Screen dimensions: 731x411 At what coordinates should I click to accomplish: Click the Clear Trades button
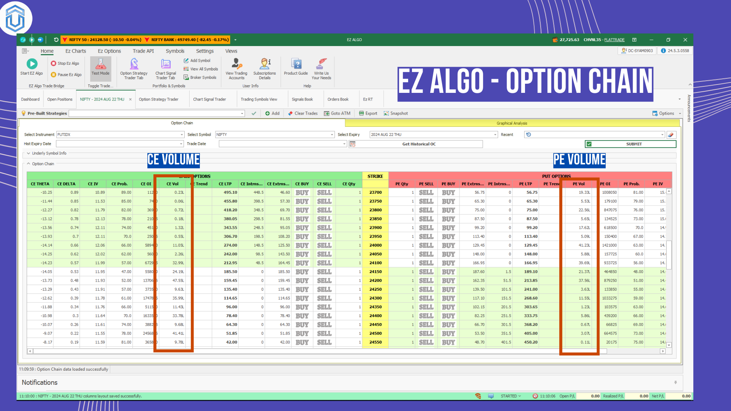point(303,113)
